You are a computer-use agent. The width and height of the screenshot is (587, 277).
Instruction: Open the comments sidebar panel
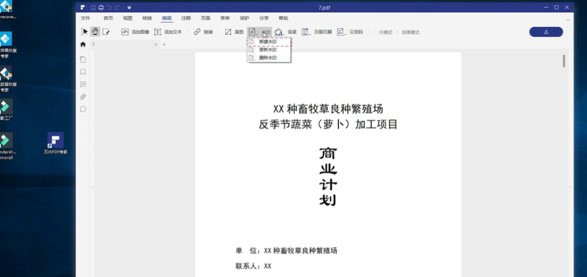coord(83,85)
